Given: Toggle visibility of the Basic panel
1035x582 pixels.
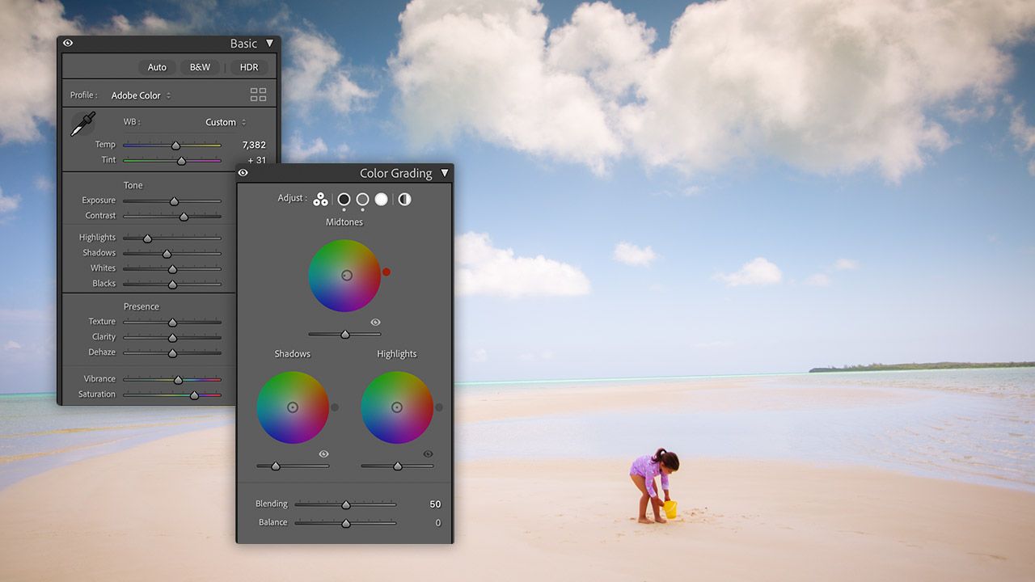Looking at the screenshot, I should (68, 44).
